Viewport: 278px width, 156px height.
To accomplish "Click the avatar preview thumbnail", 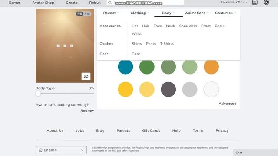I will [x=65, y=45].
